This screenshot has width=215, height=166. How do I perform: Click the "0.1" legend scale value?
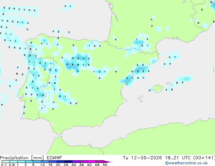click(x=4, y=165)
